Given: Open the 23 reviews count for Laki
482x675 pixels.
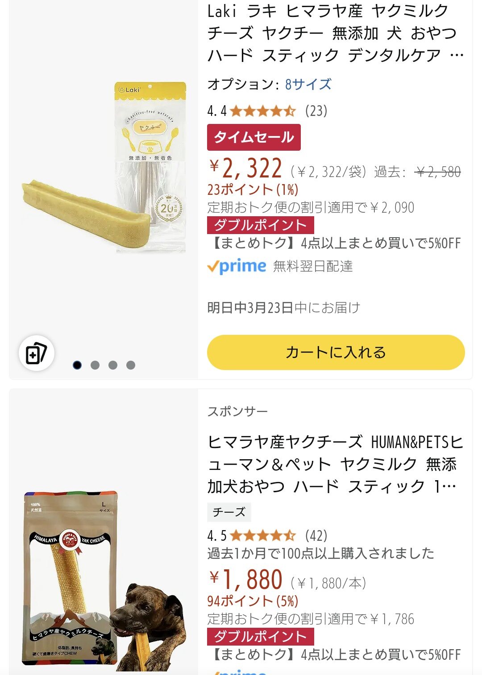Looking at the screenshot, I should [x=316, y=111].
